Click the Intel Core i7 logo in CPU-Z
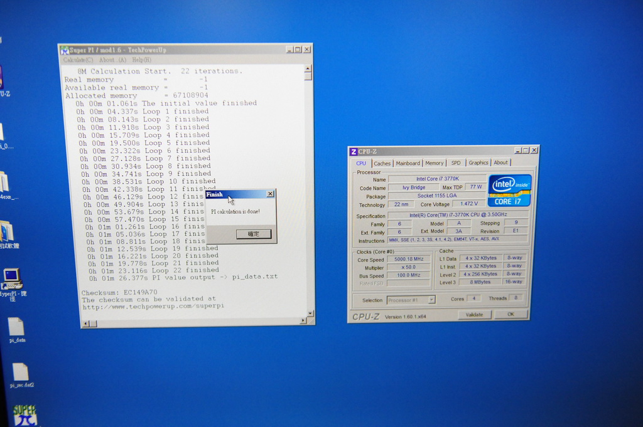The width and height of the screenshot is (643, 427). [x=510, y=190]
